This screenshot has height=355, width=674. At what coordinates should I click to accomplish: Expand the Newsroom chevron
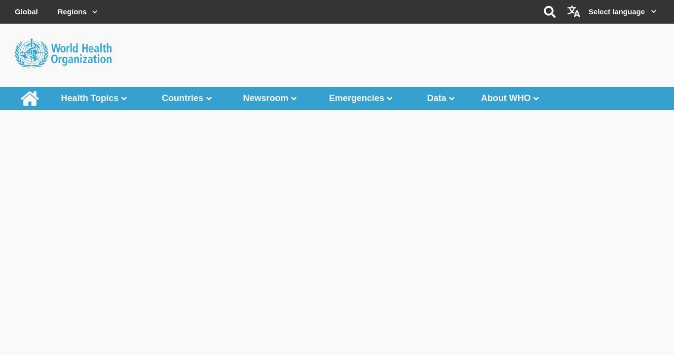click(x=294, y=99)
